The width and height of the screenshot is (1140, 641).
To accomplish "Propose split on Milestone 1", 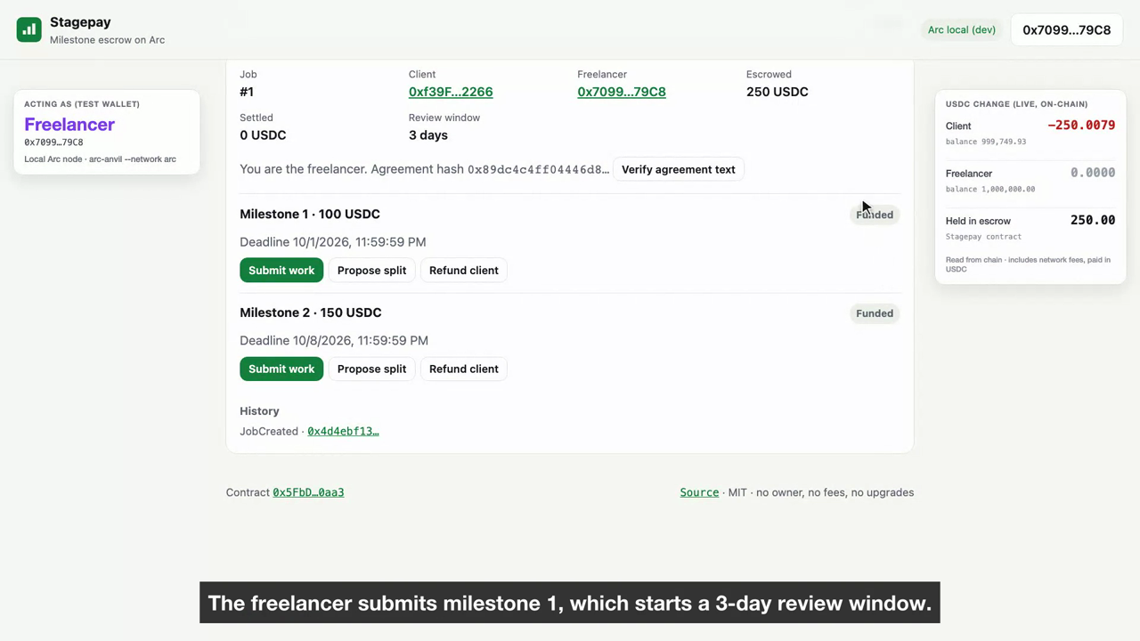I will click(371, 271).
